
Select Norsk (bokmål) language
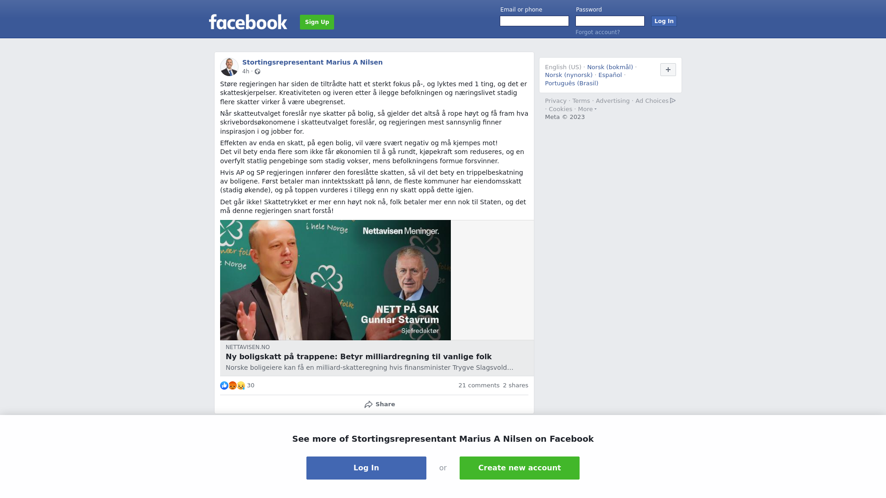click(x=610, y=67)
